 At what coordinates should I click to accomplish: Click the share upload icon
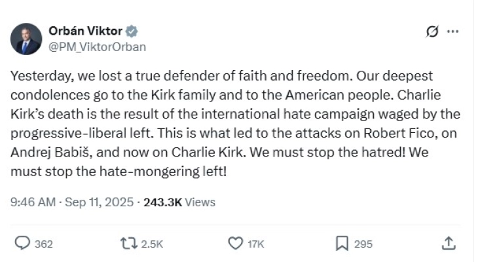tap(449, 244)
